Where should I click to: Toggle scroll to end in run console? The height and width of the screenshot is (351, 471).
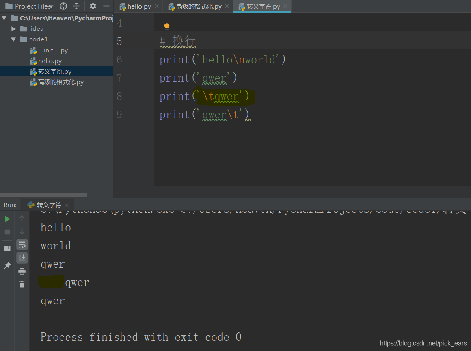[x=22, y=258]
